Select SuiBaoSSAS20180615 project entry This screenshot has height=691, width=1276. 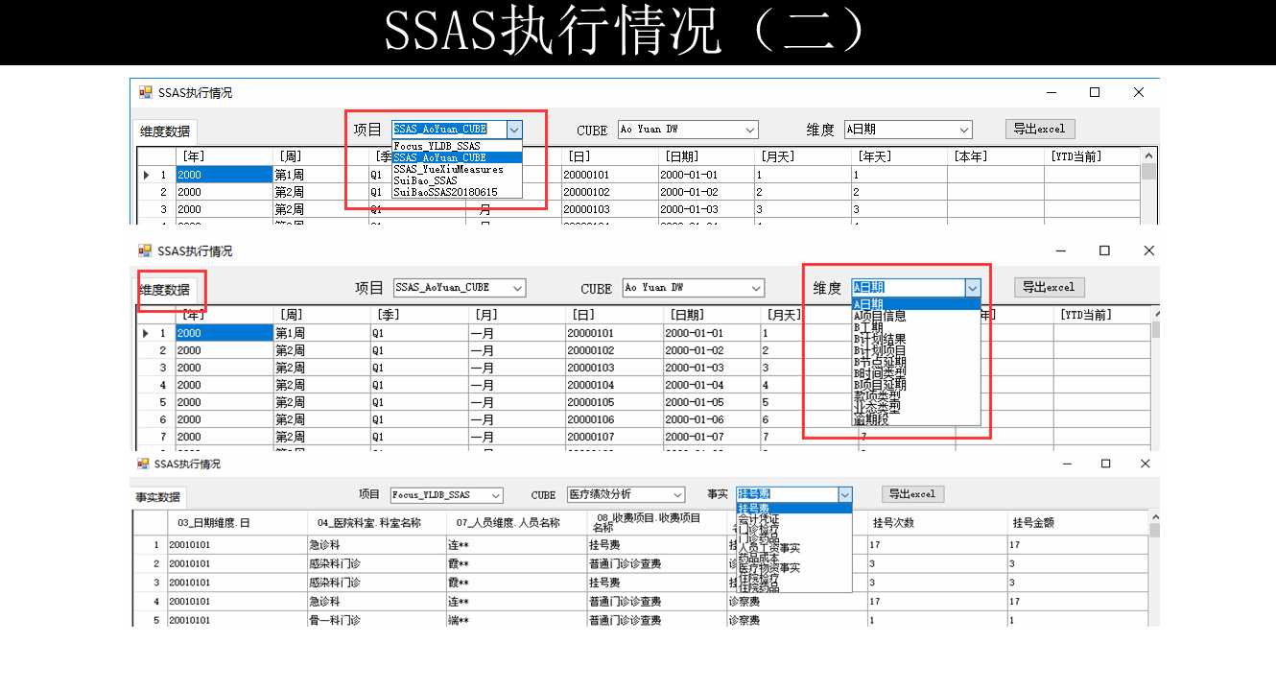coord(457,192)
